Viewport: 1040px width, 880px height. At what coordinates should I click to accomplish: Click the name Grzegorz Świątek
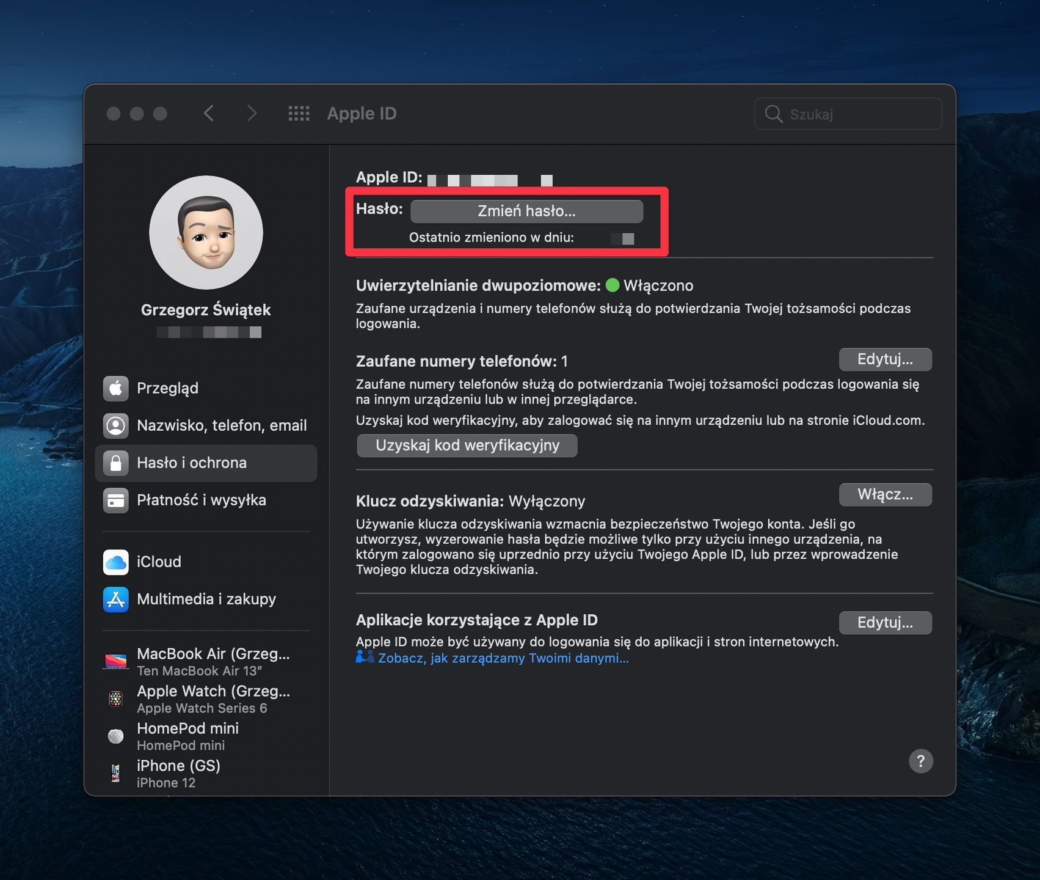(206, 310)
